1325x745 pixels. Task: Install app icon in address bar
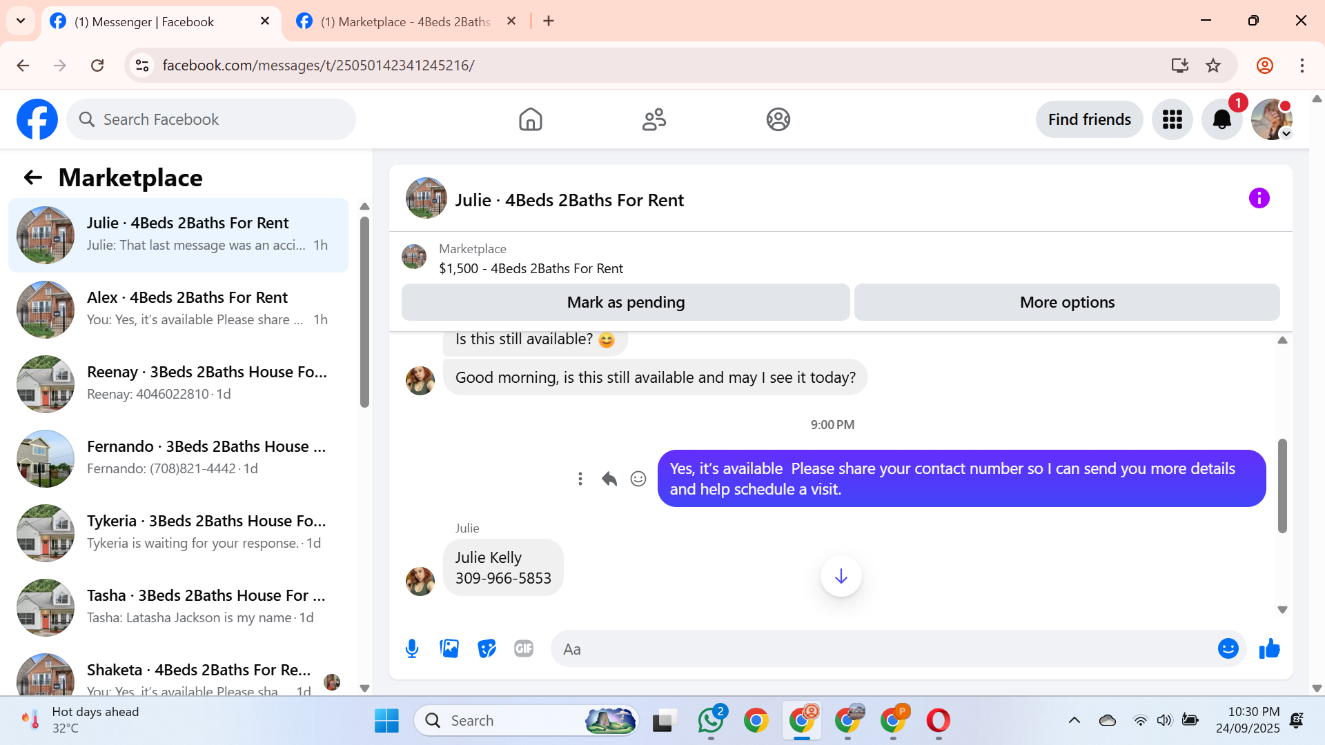(1180, 66)
